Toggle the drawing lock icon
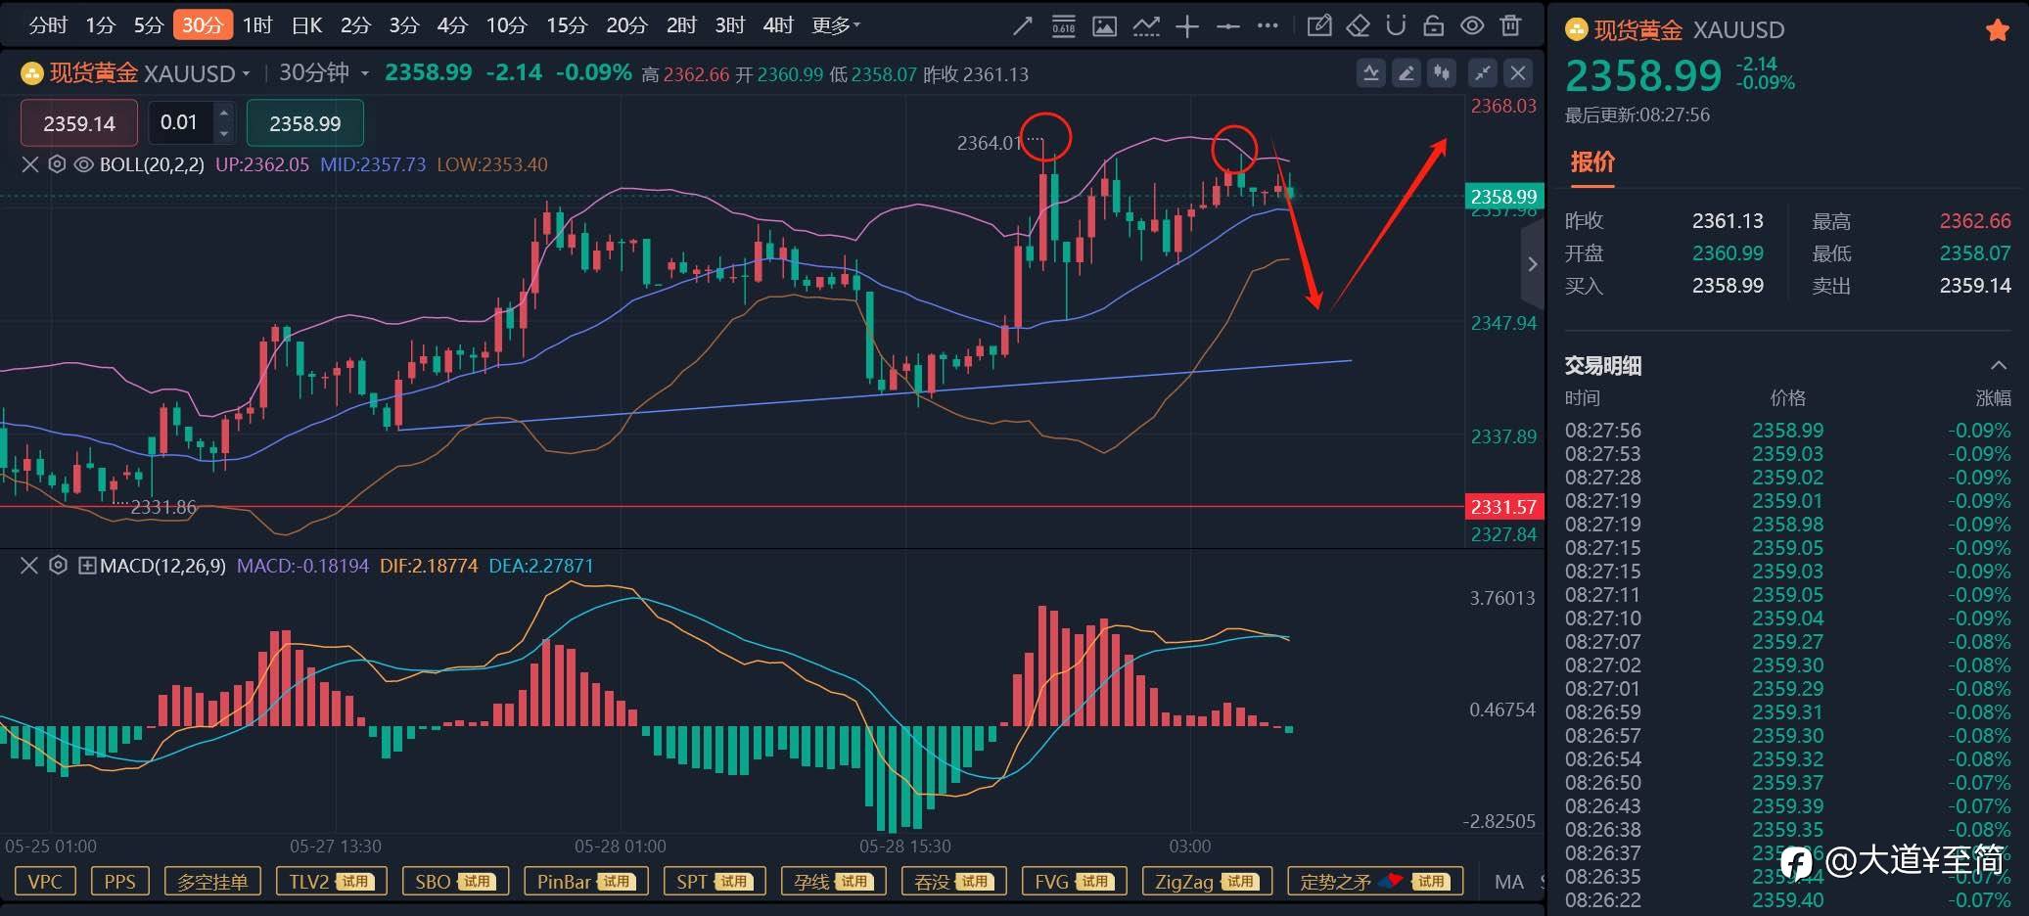Viewport: 2029px width, 916px height. pos(1434,26)
